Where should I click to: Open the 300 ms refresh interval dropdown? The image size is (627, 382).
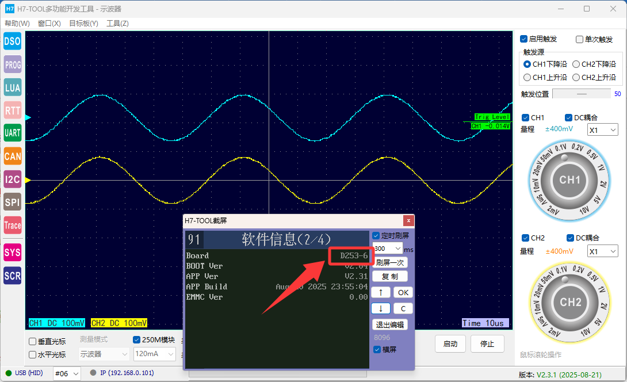[x=388, y=249]
